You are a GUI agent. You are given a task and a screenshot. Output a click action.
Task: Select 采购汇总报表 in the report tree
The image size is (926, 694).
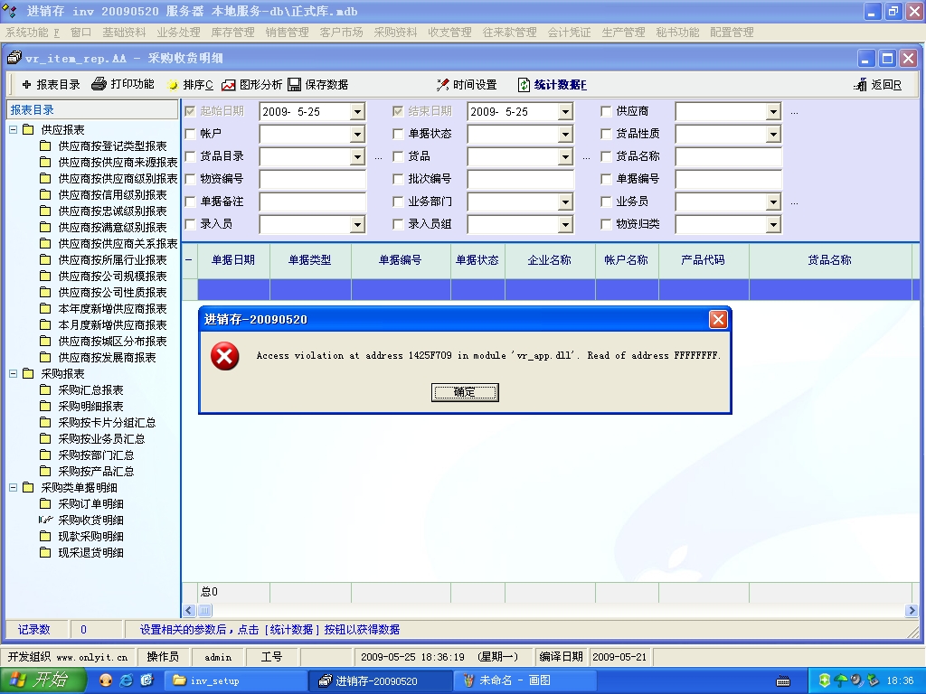click(90, 390)
